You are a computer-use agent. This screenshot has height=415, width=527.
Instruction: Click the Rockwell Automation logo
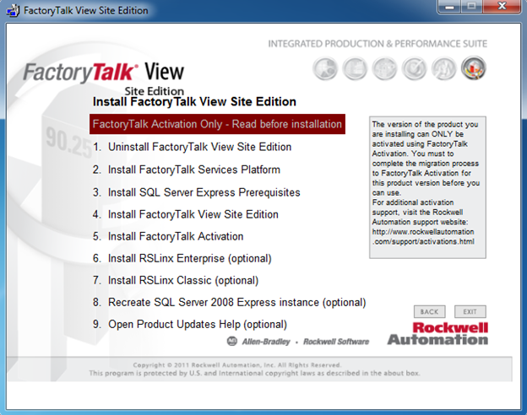(438, 334)
